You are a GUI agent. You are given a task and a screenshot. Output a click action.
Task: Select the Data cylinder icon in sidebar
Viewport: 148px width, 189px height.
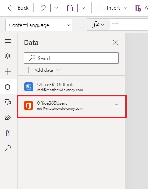7,87
